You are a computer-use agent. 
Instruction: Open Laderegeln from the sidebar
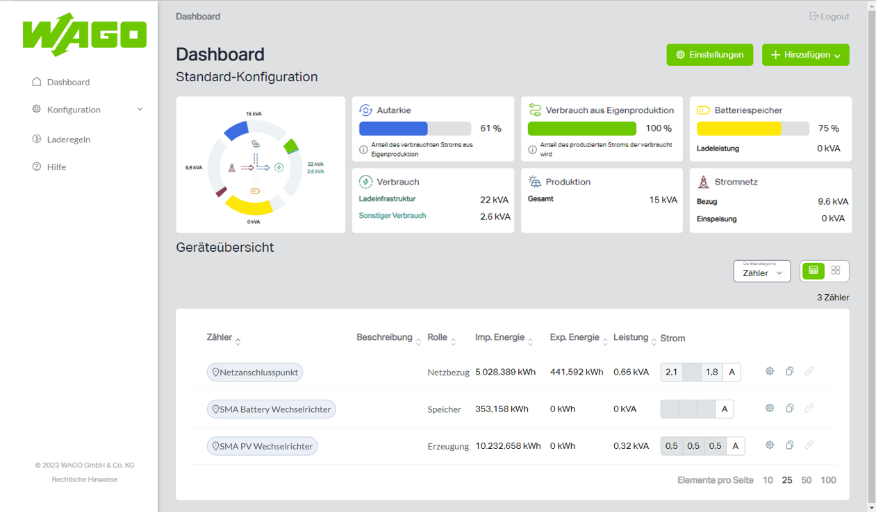(68, 139)
